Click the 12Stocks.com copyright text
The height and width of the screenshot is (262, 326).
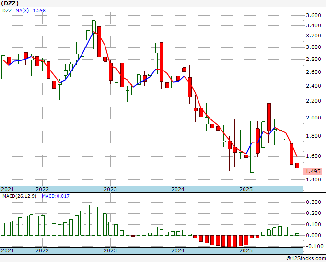point(306,259)
